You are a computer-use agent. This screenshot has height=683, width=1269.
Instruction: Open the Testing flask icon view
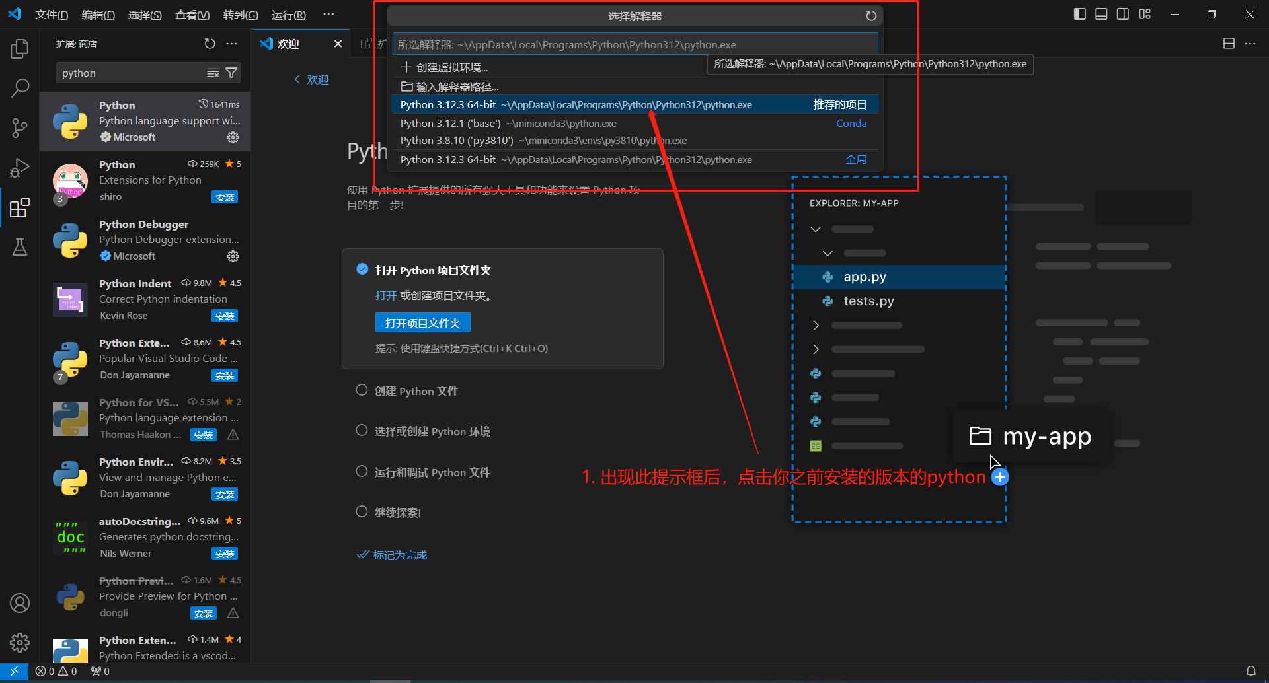pyautogui.click(x=20, y=247)
